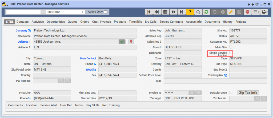Edit the record with pencil icon
The image size is (273, 118).
coord(231,12)
